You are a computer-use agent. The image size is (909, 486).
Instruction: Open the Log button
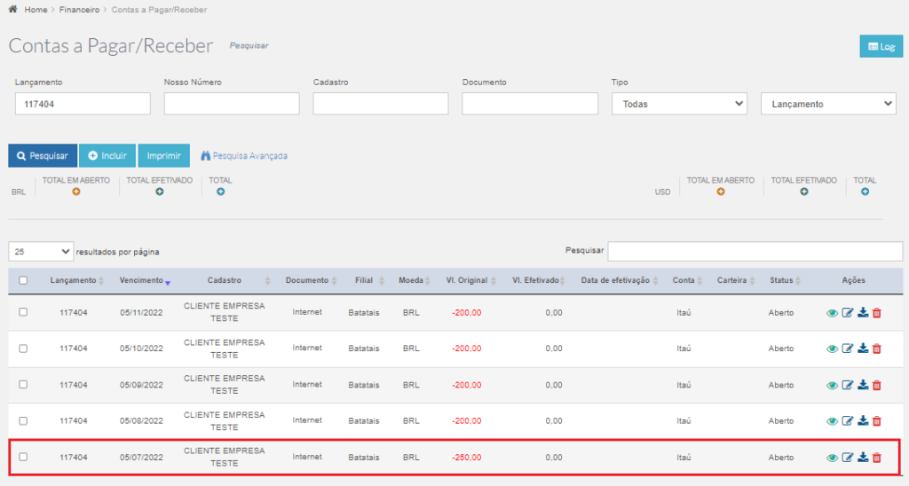881,46
